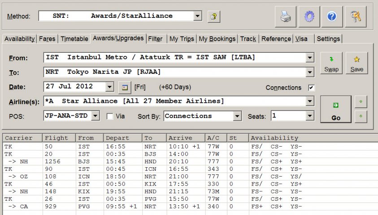The image size is (378, 215).
Task: Open the Sort By Connections dropdown
Action: 237,116
